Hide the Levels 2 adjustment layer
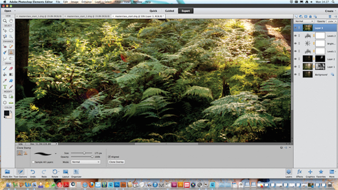Viewport: 338px width, 190px height. pyautogui.click(x=296, y=36)
